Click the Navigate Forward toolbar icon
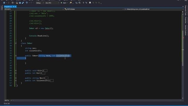Viewport: 188px width, 106px height. (x=9, y=3)
